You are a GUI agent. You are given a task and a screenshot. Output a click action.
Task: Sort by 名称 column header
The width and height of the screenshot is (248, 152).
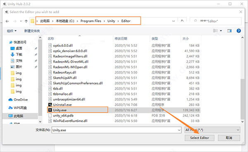(51, 38)
